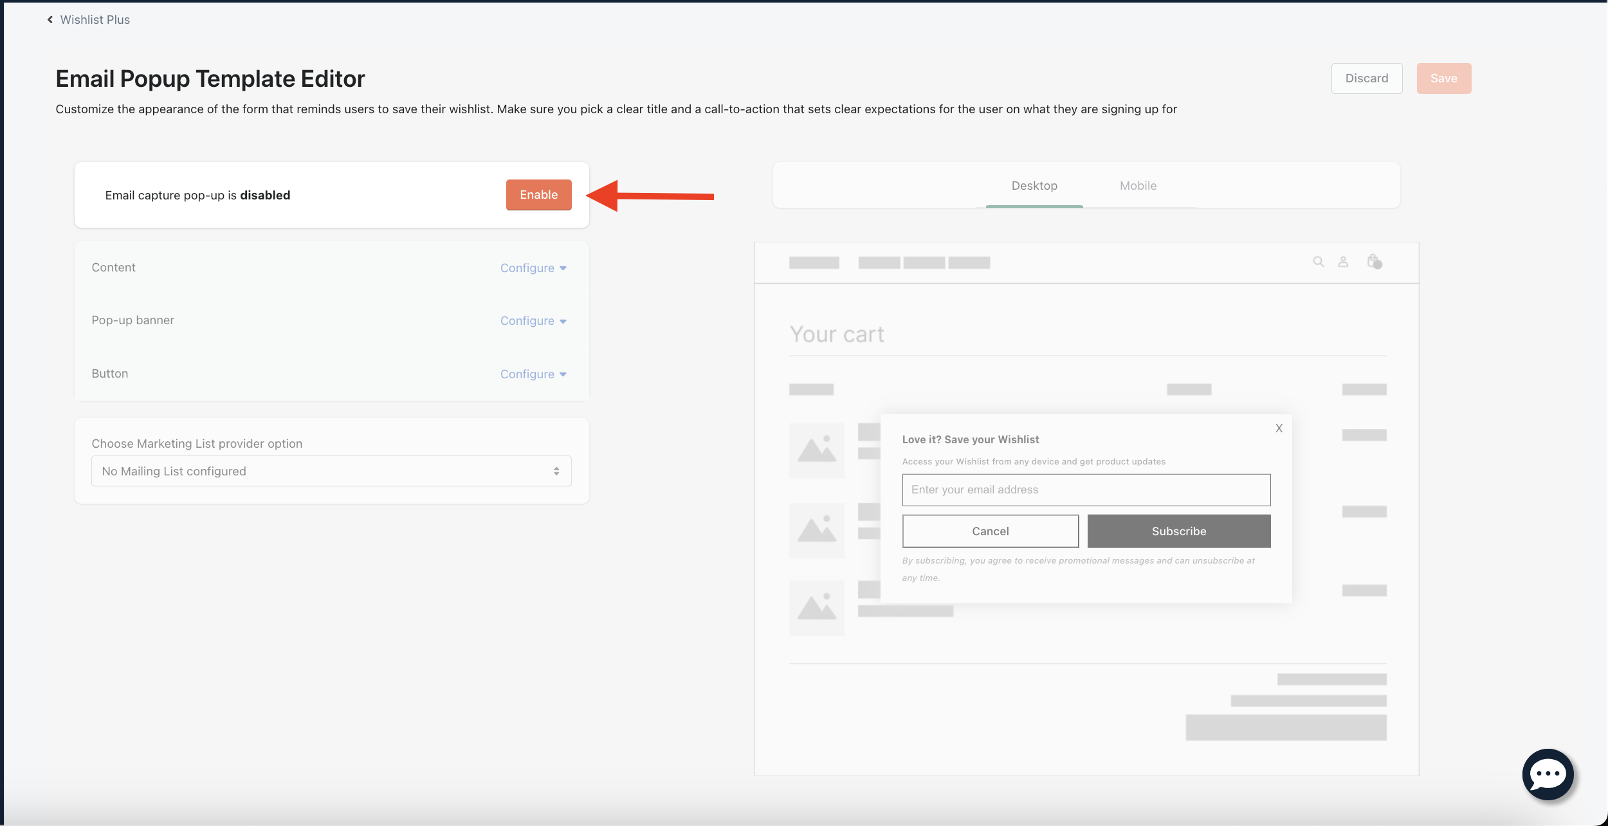Click the user account icon in preview
The width and height of the screenshot is (1608, 826).
[1343, 262]
